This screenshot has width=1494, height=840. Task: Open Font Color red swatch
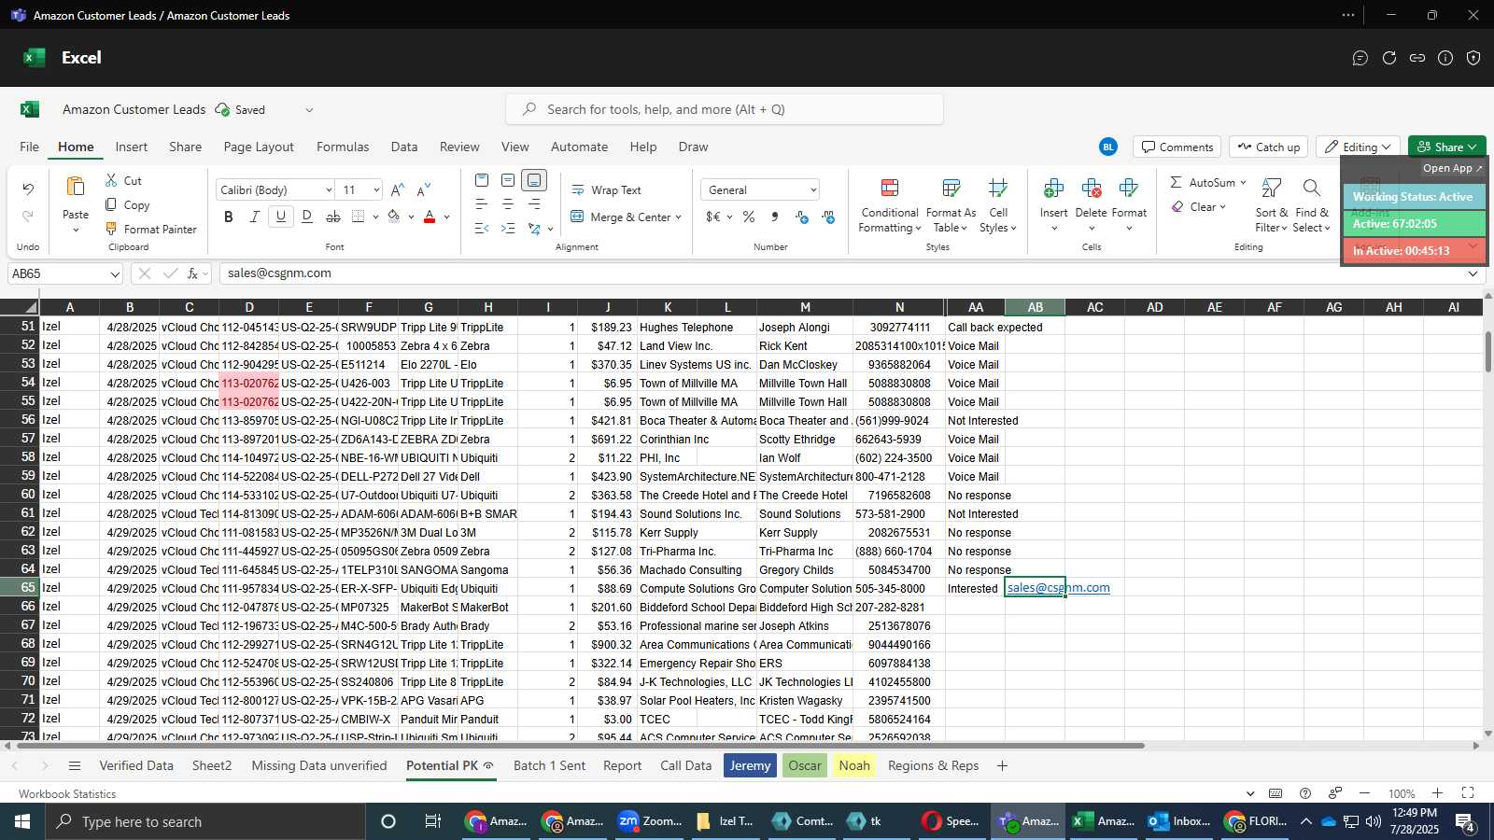coord(430,217)
